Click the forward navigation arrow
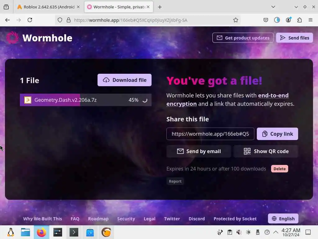318x239 pixels. (x=19, y=20)
